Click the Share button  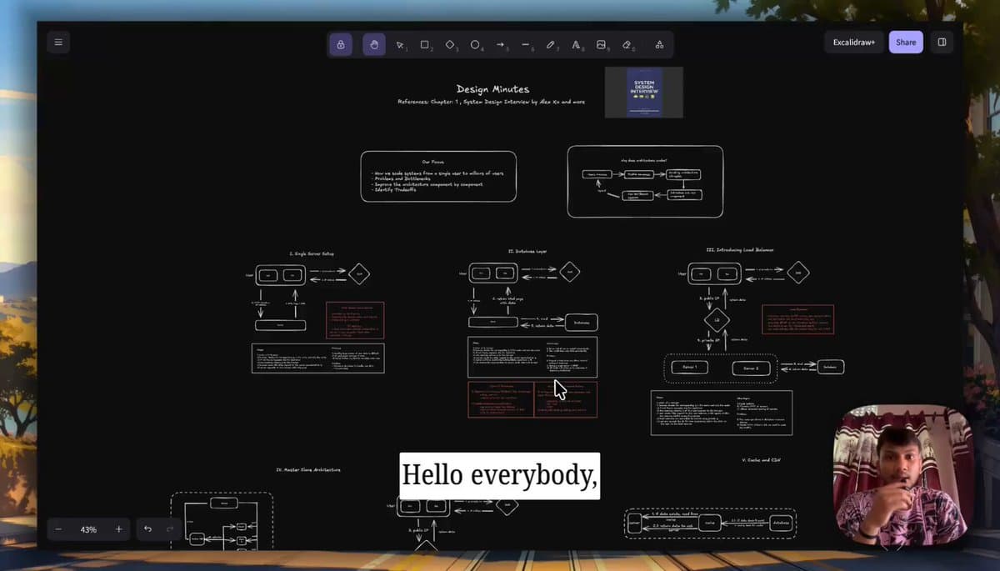pyautogui.click(x=906, y=43)
